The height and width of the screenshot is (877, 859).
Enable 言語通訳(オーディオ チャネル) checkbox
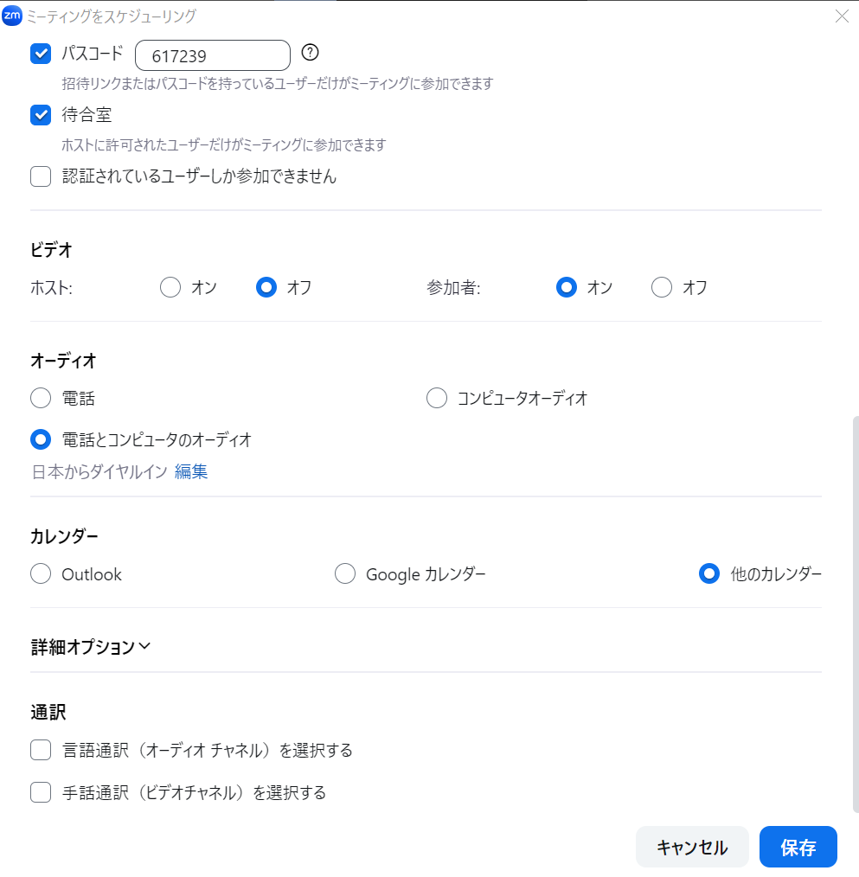(x=41, y=750)
